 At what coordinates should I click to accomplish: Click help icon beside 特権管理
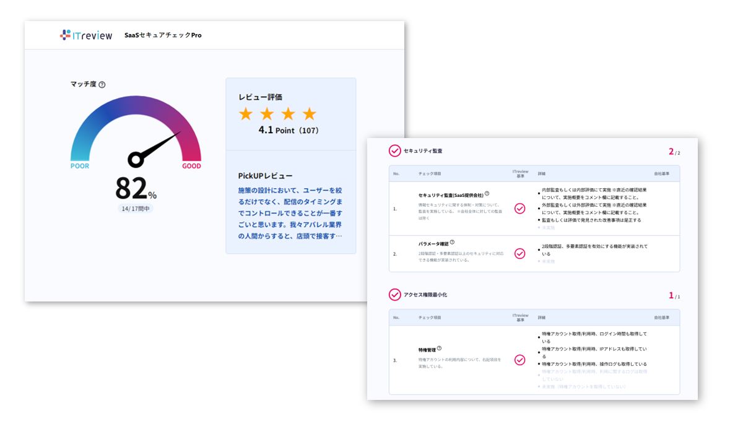click(x=439, y=349)
